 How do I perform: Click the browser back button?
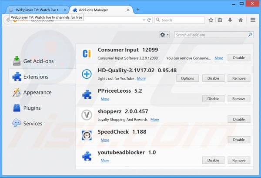coord(7,20)
